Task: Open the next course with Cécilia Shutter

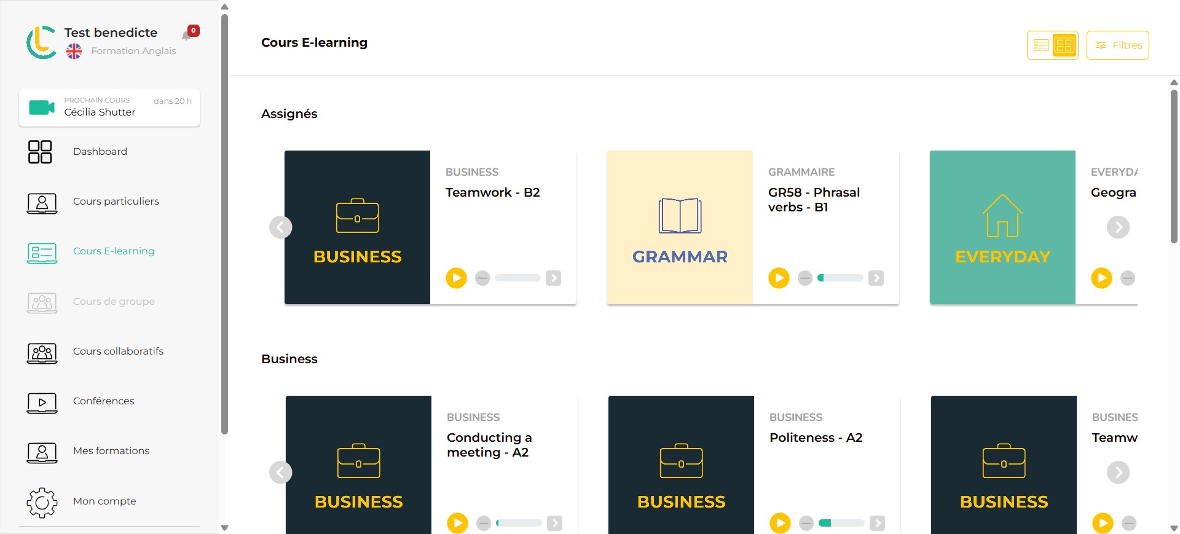Action: click(109, 108)
